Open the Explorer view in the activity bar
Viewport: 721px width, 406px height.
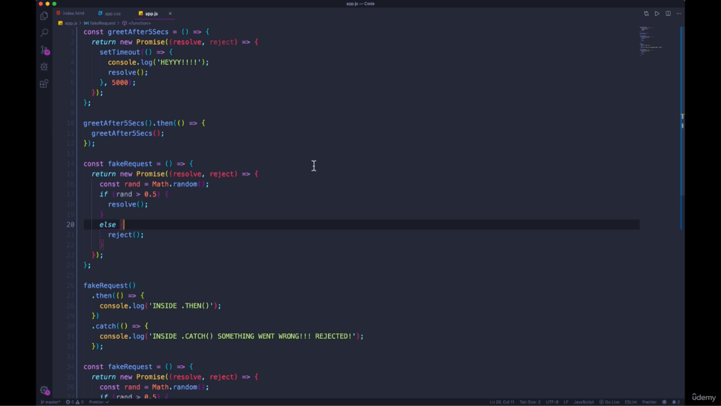(44, 16)
